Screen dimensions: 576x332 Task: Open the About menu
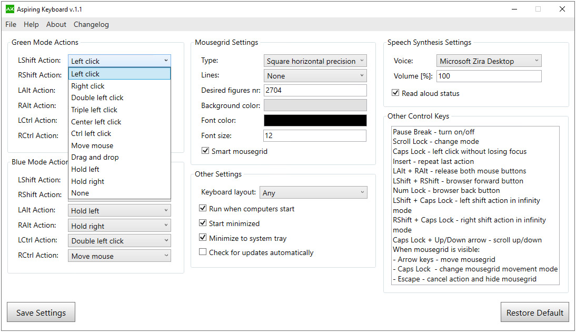click(x=56, y=24)
